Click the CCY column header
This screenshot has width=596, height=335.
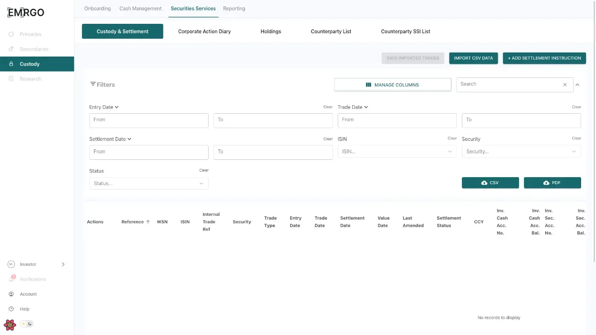pos(479,222)
